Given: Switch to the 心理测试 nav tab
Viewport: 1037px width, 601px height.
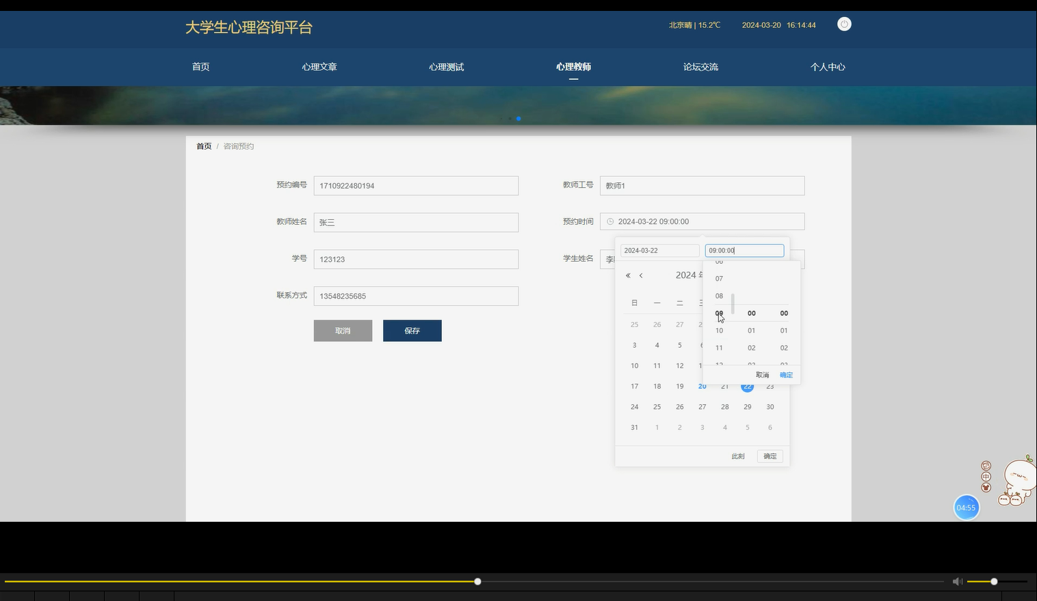Looking at the screenshot, I should 446,66.
